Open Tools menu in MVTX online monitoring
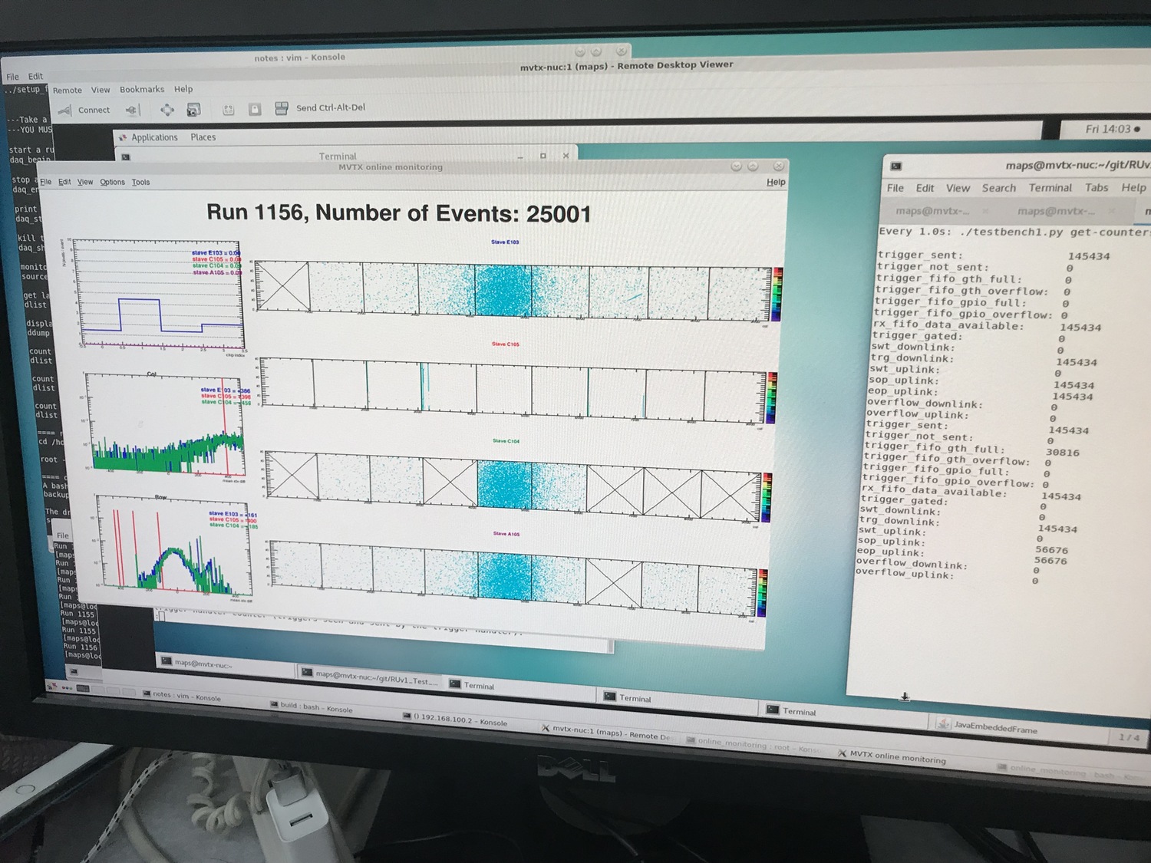Image resolution: width=1151 pixels, height=863 pixels. (140, 182)
